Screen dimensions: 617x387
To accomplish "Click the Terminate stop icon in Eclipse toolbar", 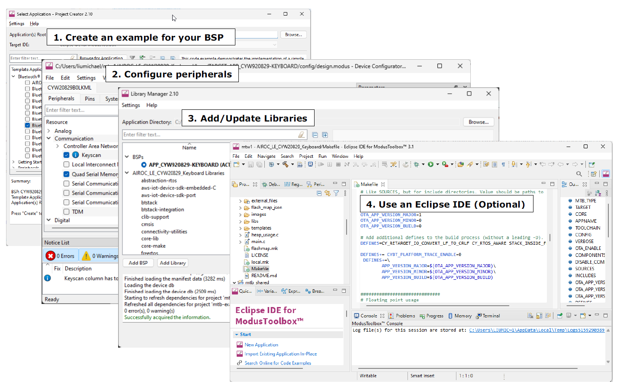I will 338,164.
